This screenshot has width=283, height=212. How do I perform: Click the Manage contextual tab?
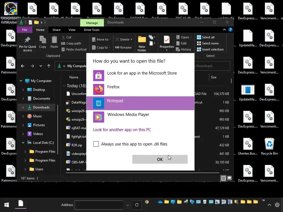tap(92, 23)
